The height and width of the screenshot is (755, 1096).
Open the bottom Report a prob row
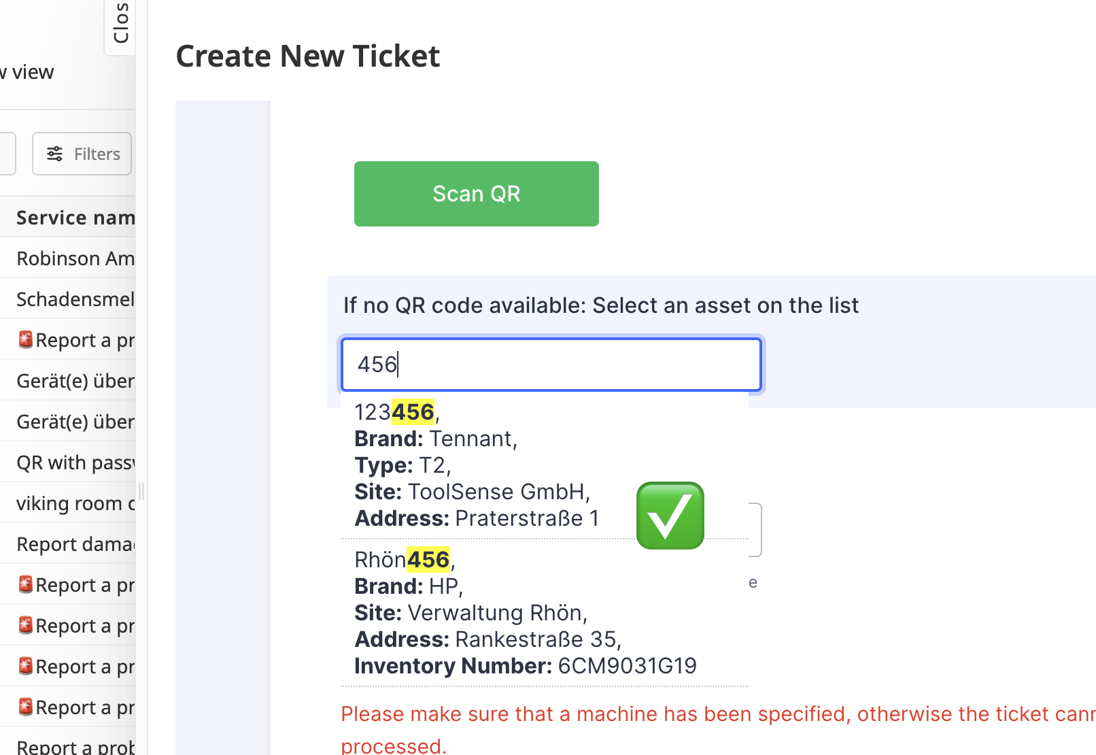pyautogui.click(x=75, y=746)
